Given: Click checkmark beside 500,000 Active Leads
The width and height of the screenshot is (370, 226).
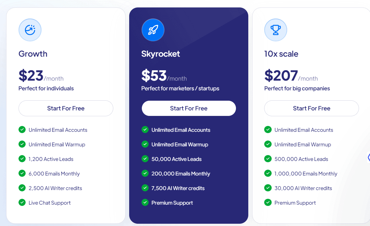Looking at the screenshot, I should (x=268, y=159).
